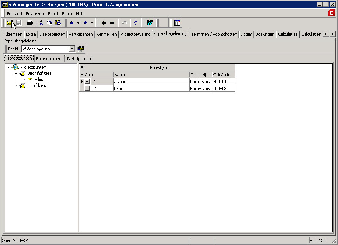The height and width of the screenshot is (245, 338).
Task: Expand row 02 Eend
Action: click(87, 88)
